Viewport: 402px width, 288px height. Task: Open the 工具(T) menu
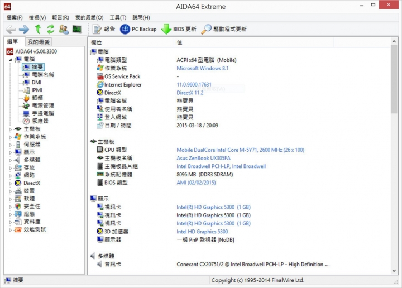(x=118, y=17)
